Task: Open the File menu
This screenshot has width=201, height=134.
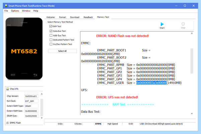Action: (6, 11)
